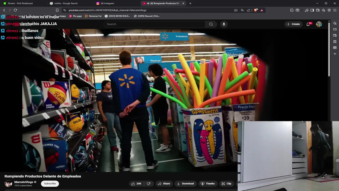The width and height of the screenshot is (339, 191).
Task: Open Leo AI sparkle icon in toolbar
Action: tap(323, 10)
